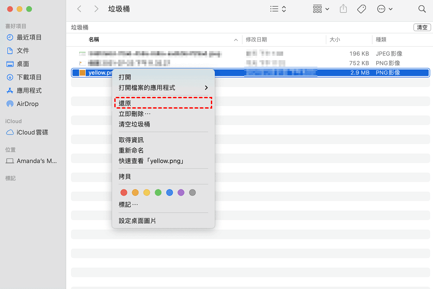Apply purple tag color
The width and height of the screenshot is (433, 289).
pyautogui.click(x=181, y=193)
